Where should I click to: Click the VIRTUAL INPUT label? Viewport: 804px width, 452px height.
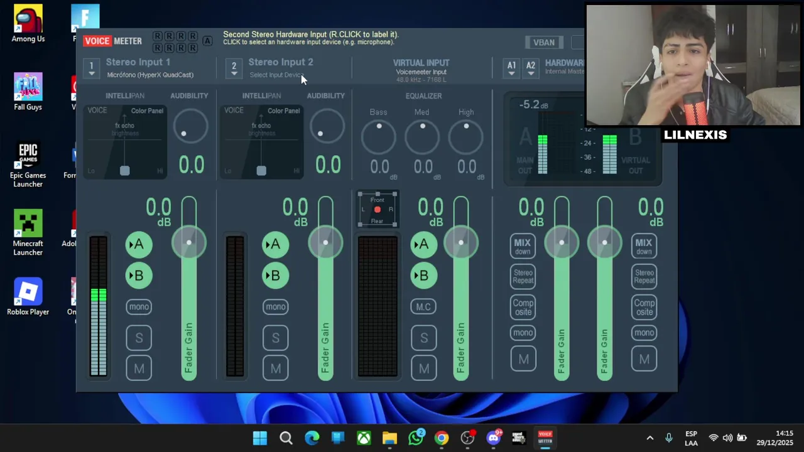[x=421, y=63]
